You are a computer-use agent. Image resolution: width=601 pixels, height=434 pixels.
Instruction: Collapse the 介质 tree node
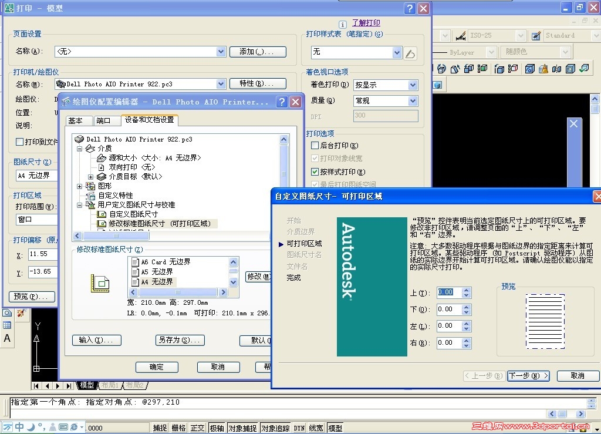tap(79, 149)
